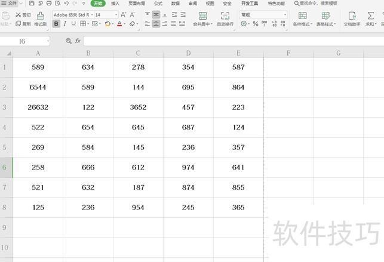
Task: Click the fill color paint bucket
Action: point(107,24)
